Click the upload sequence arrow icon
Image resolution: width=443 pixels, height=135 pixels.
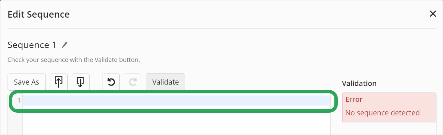[x=59, y=82]
